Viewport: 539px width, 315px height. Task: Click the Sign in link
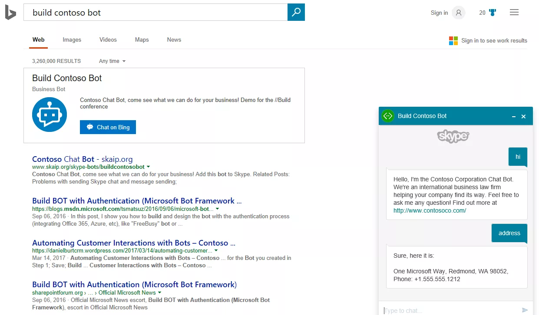(439, 13)
